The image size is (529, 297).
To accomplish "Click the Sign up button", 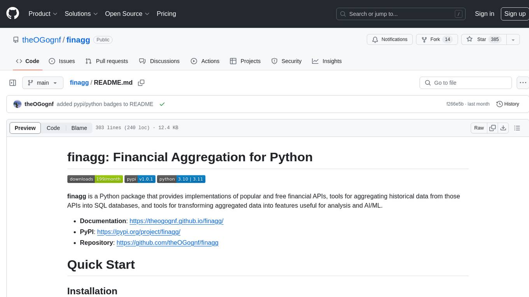I will (x=515, y=14).
